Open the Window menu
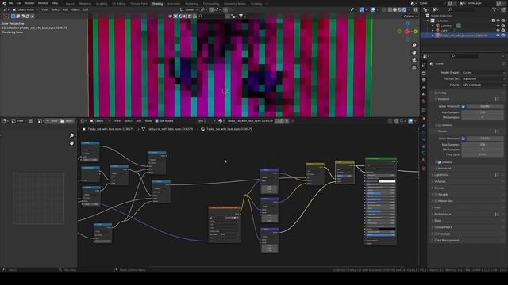This screenshot has height=285, width=508. pyautogui.click(x=43, y=3)
